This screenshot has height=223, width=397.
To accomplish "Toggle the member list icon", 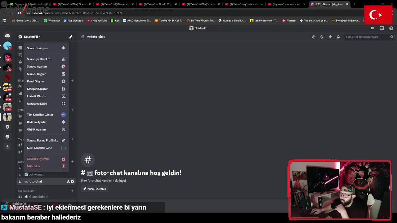I will point(338,37).
